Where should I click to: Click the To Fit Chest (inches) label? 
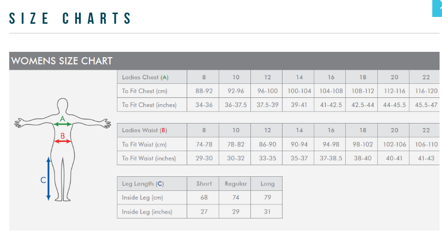(149, 105)
